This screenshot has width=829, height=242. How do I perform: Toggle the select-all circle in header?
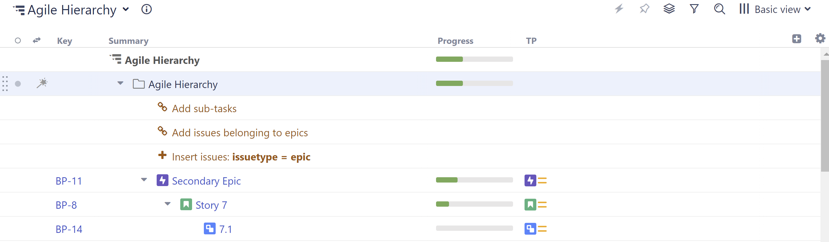pos(18,41)
